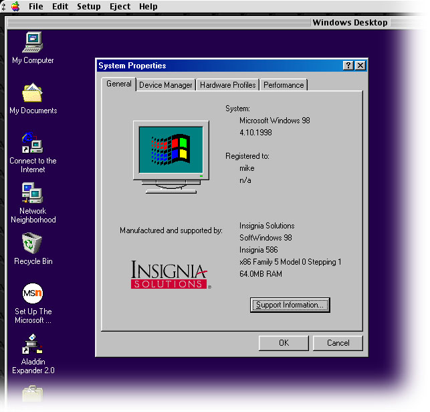Screen dimensions: 430x412
Task: Select the Aladdin Expander 2.0 icon
Action: (32, 344)
